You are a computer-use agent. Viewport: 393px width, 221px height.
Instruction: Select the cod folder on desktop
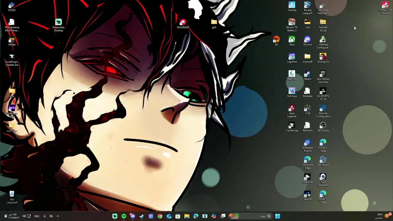(x=307, y=24)
